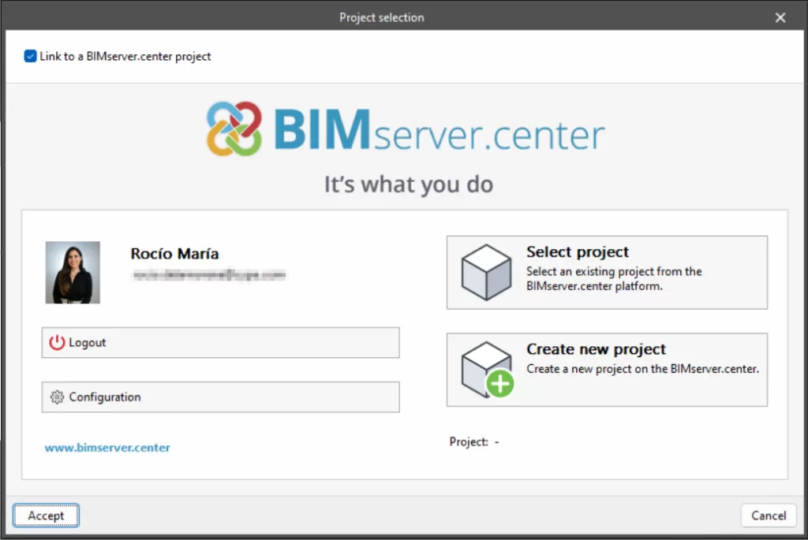Viewport: 808px width, 540px height.
Task: Open the www.bimserver.center link
Action: point(107,447)
